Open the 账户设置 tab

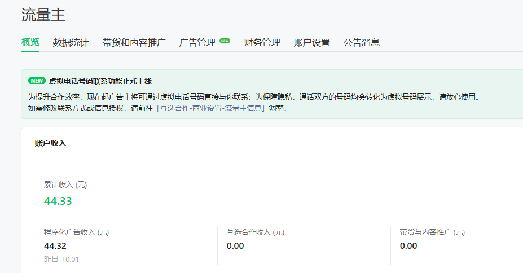tap(312, 43)
